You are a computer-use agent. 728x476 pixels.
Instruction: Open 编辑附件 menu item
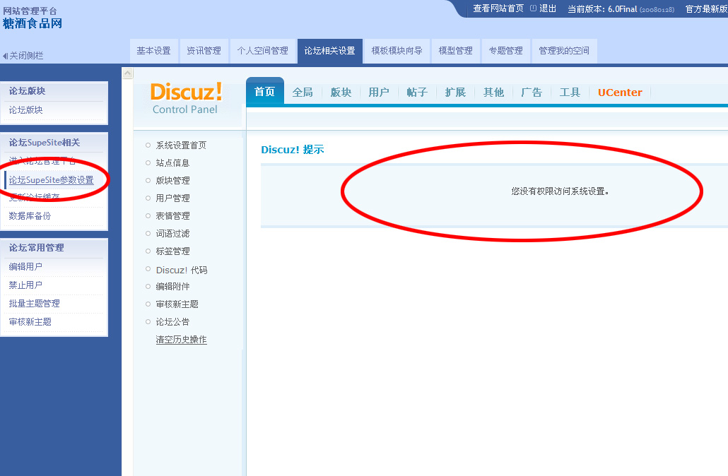(172, 286)
